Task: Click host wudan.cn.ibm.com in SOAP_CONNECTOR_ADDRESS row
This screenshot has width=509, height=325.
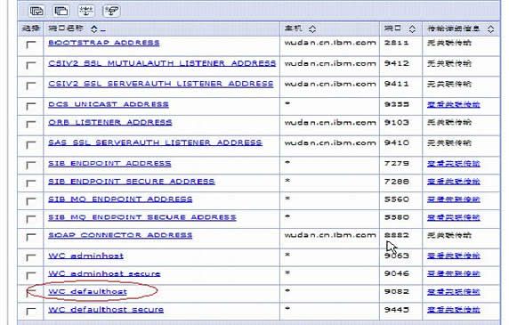Action: (330, 235)
